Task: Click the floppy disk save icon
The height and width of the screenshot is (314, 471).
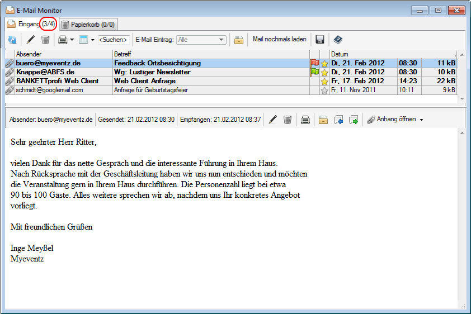Action: pos(319,40)
